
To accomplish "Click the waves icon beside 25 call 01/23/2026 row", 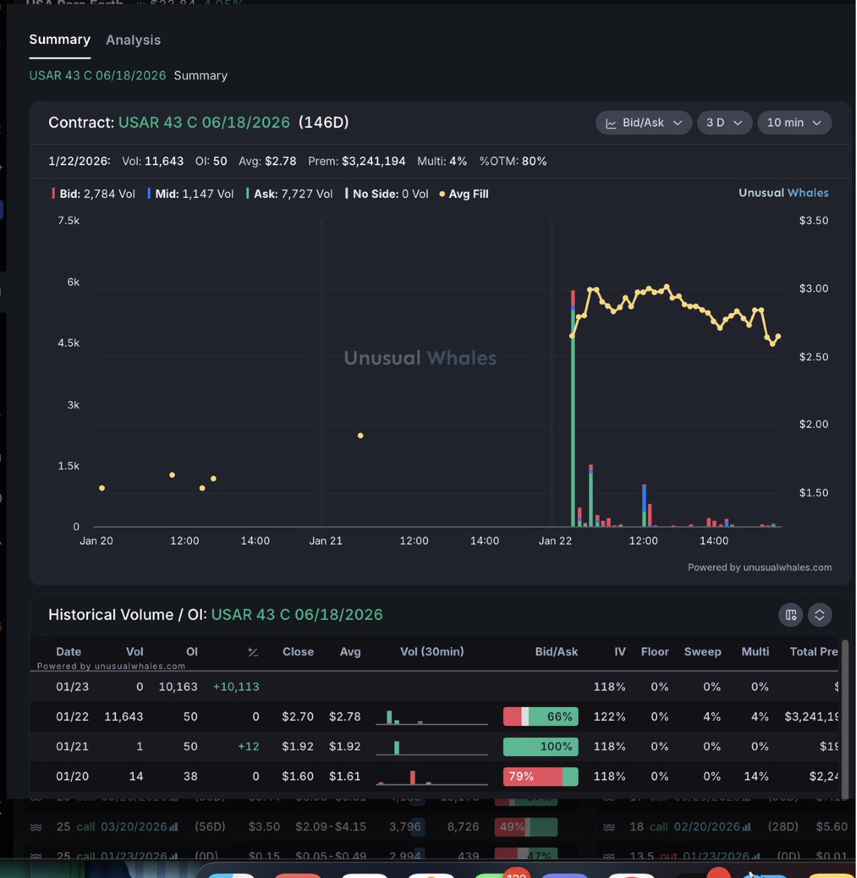I will click(36, 855).
